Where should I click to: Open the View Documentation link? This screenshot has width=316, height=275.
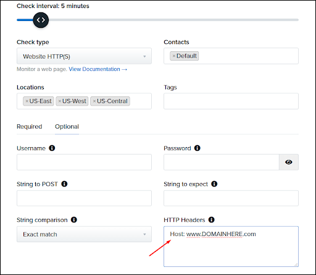[x=98, y=69]
